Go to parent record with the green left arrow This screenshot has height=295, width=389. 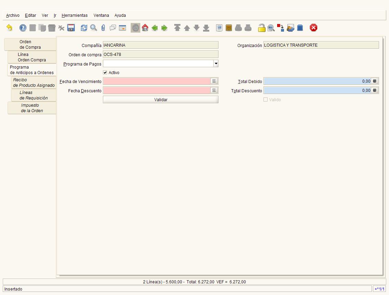click(155, 27)
